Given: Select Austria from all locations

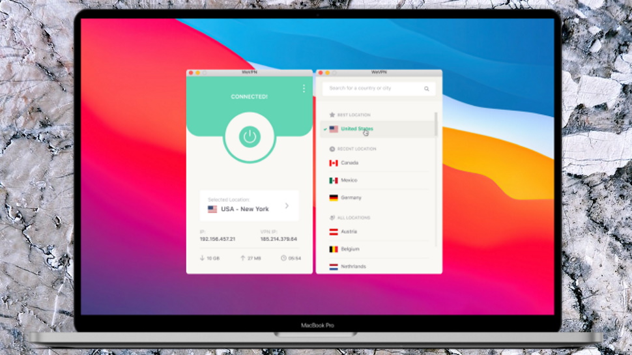Looking at the screenshot, I should tap(379, 232).
